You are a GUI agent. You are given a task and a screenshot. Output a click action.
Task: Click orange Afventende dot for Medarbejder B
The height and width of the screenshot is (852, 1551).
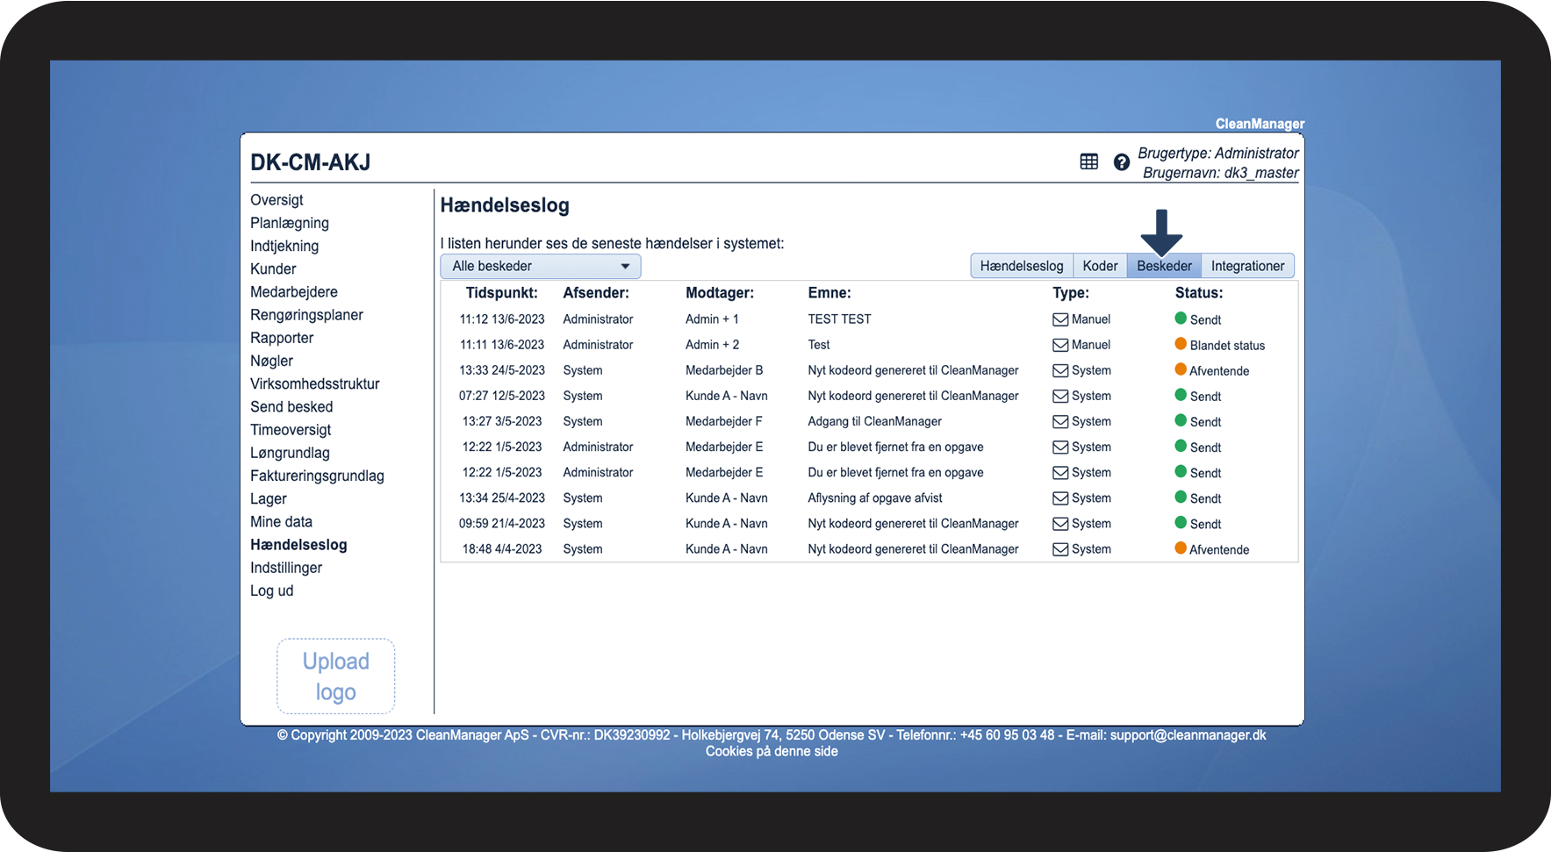pyautogui.click(x=1181, y=369)
